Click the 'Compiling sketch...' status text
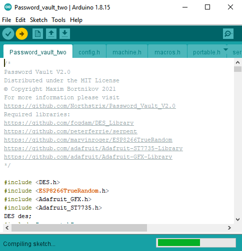This screenshot has height=251, width=242. point(29,244)
